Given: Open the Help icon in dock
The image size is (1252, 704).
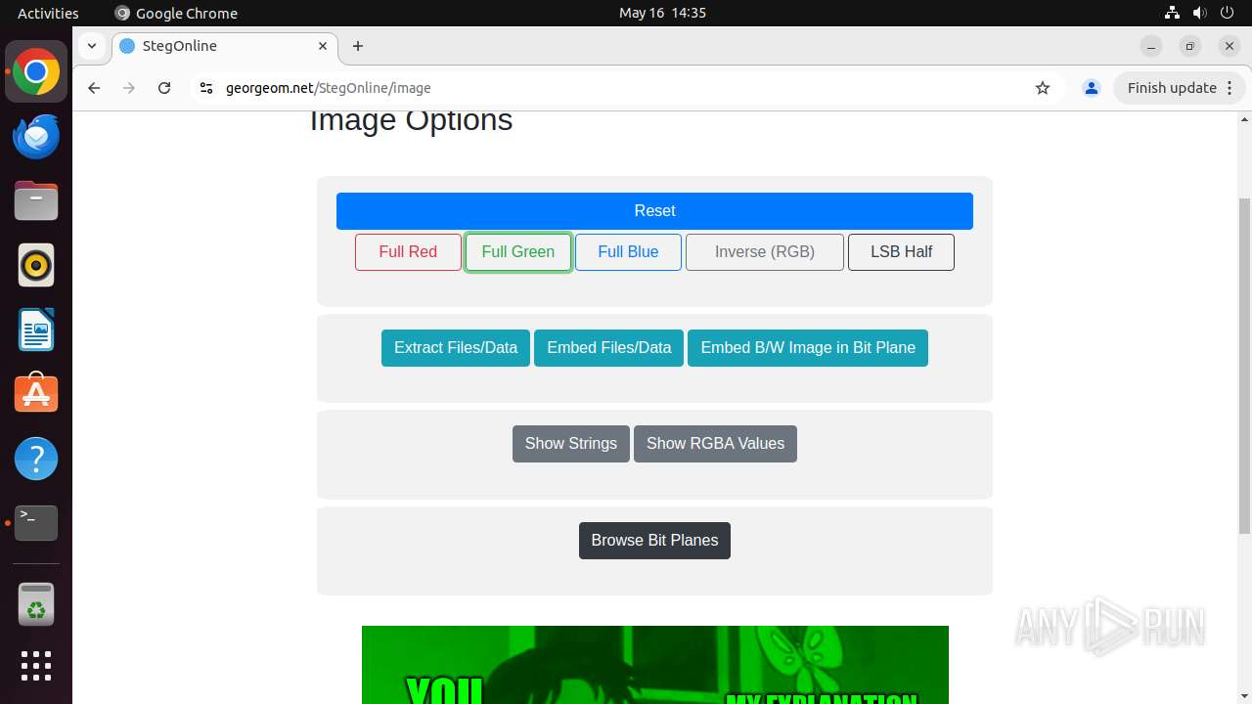Looking at the screenshot, I should pyautogui.click(x=36, y=459).
